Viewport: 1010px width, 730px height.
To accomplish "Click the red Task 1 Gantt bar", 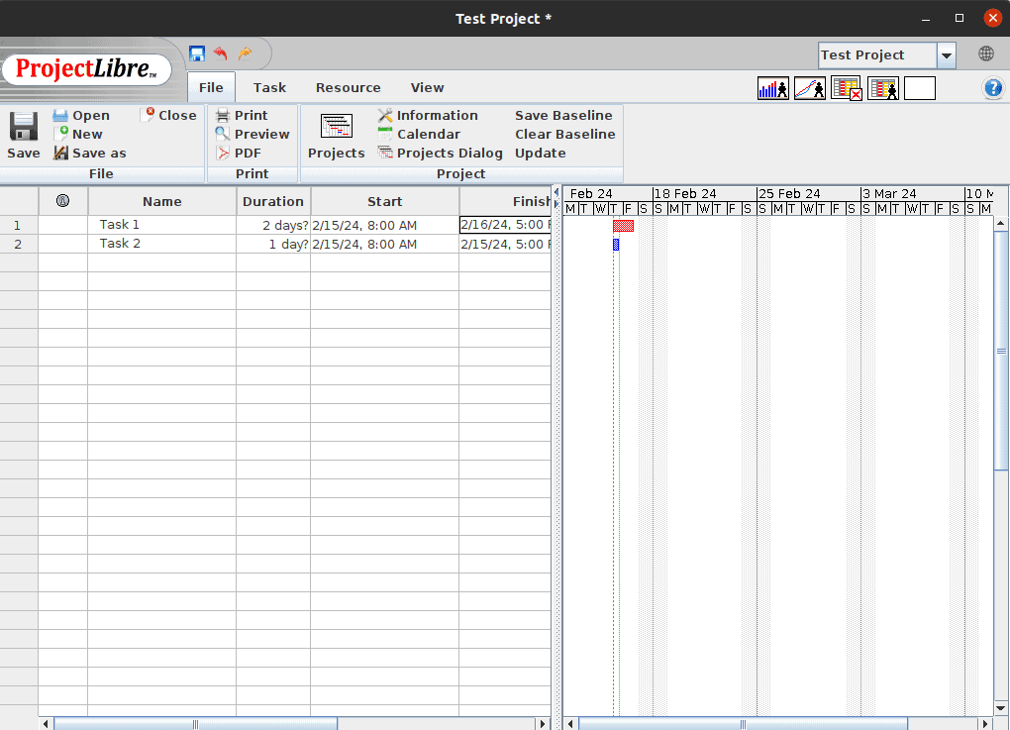I will click(624, 226).
